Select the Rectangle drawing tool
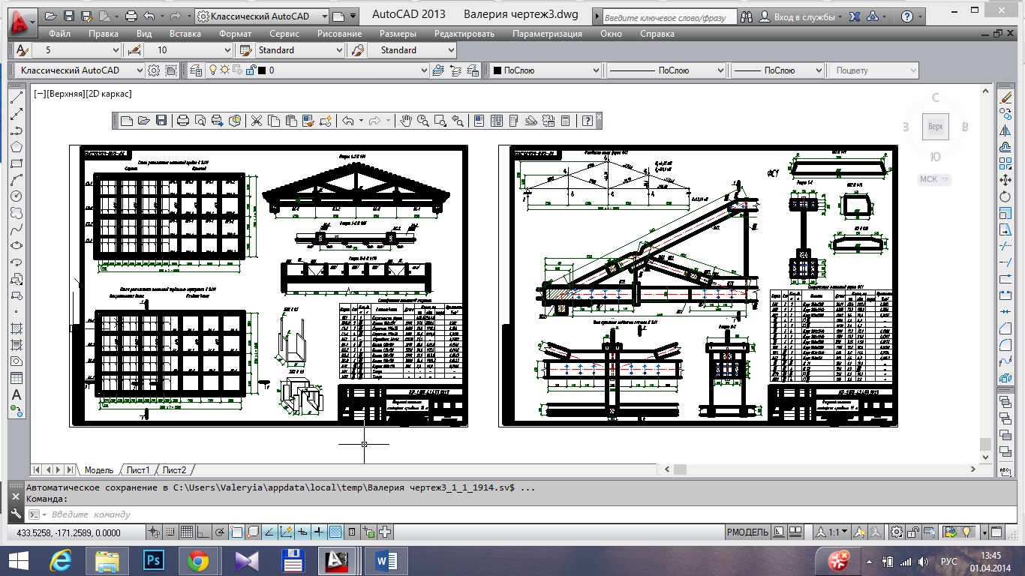 pyautogui.click(x=17, y=163)
